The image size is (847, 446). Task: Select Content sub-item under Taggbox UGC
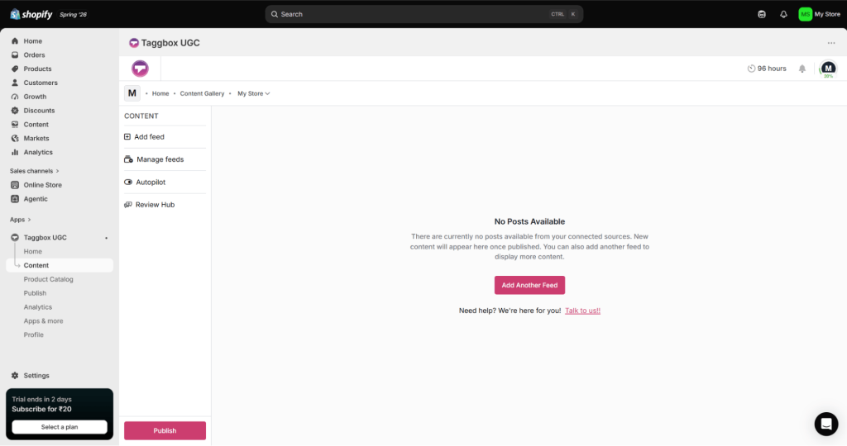click(36, 265)
